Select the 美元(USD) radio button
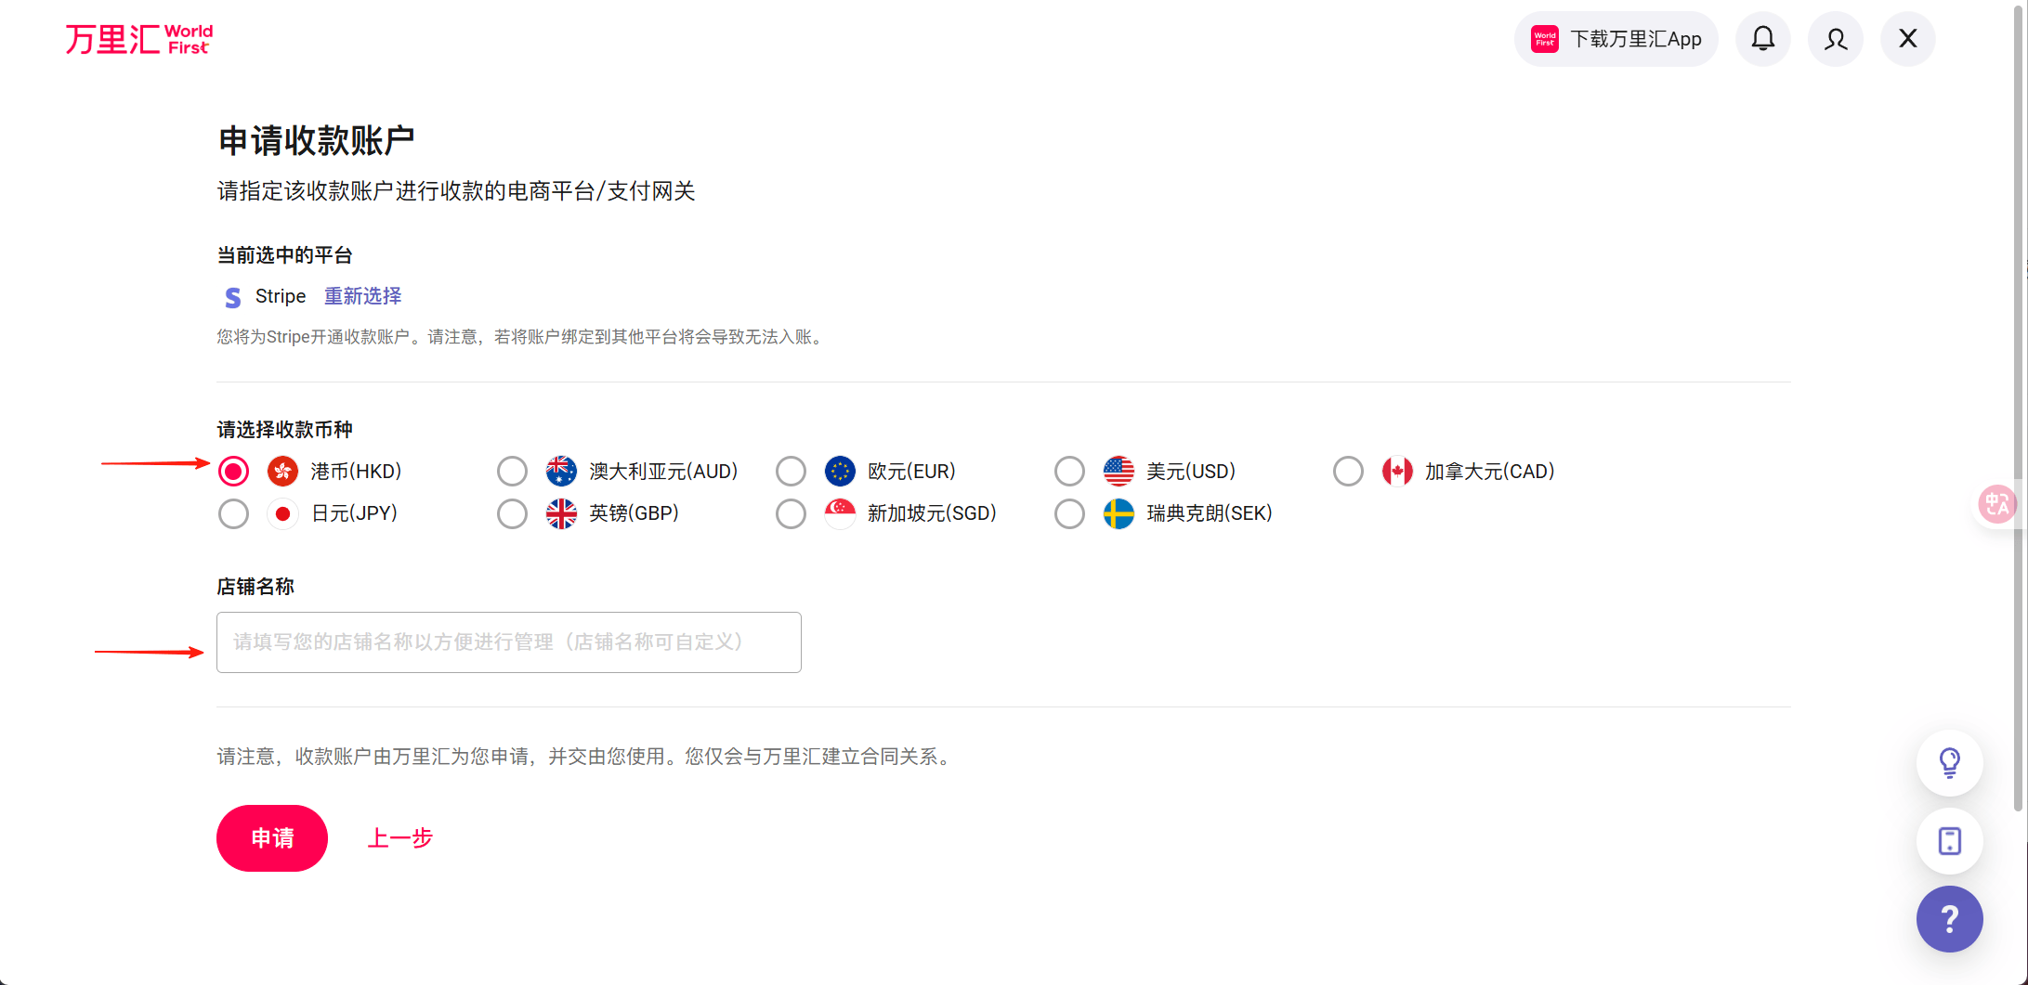 1069,472
